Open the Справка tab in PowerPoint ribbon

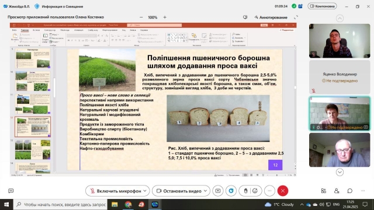[x=144, y=30]
